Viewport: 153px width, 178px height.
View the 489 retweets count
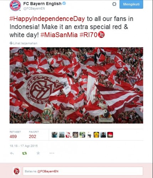point(13,136)
